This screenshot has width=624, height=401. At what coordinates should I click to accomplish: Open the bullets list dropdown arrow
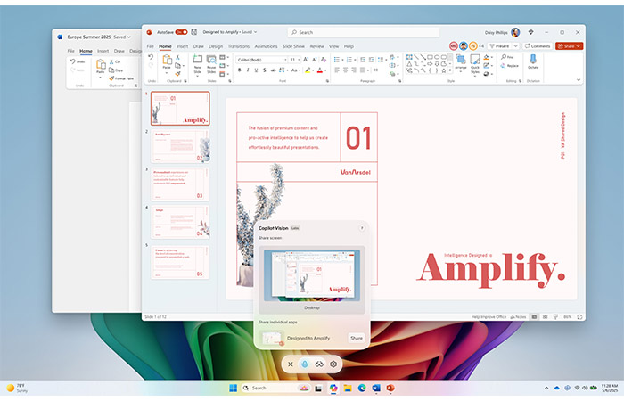(342, 60)
